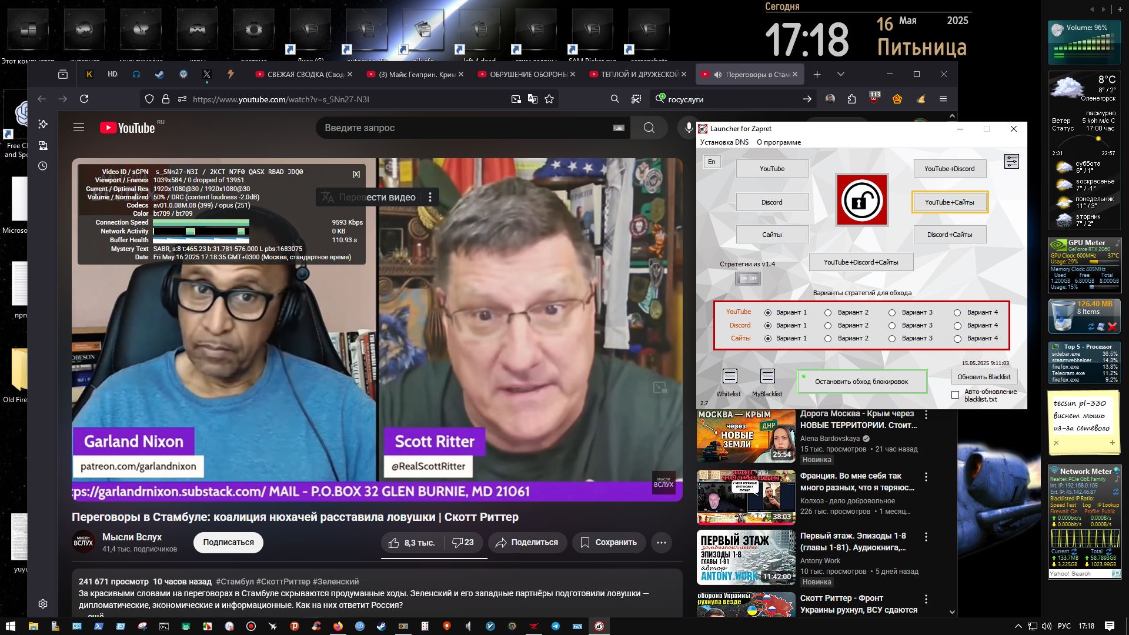Select YouTube Вариант 2 radio button

[x=827, y=313]
